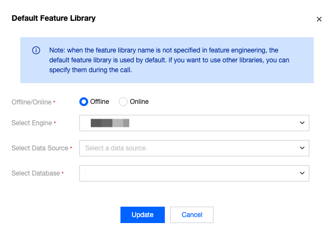The height and width of the screenshot is (234, 334).
Task: Click the blurred engine value in Select Engine
Action: pos(110,123)
